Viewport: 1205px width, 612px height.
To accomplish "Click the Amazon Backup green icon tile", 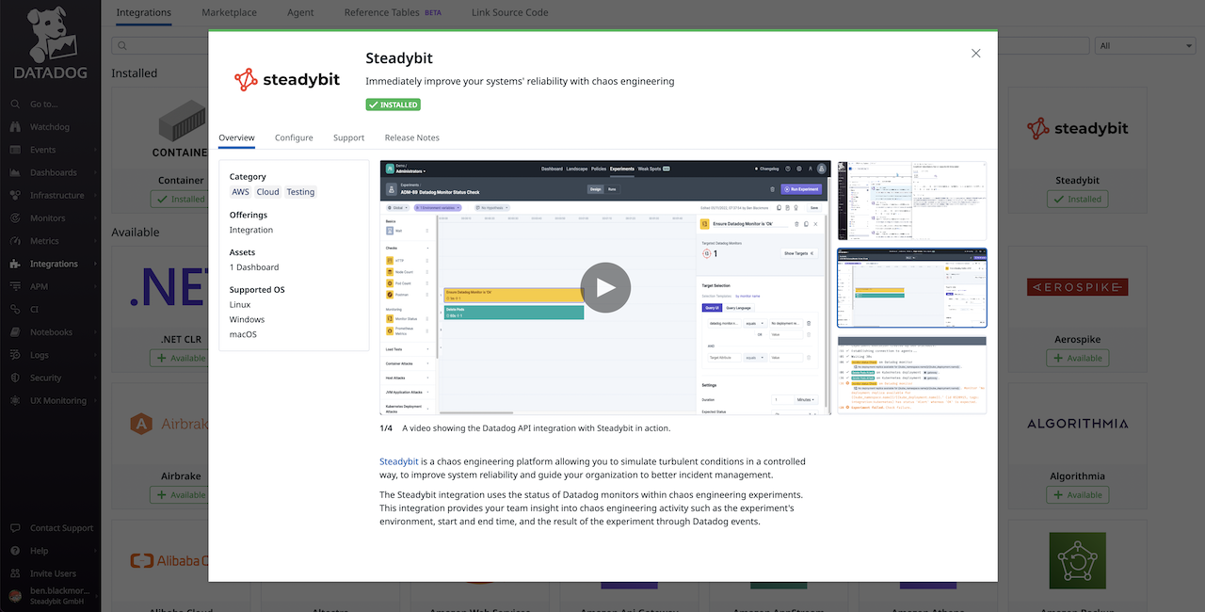I will [1077, 562].
